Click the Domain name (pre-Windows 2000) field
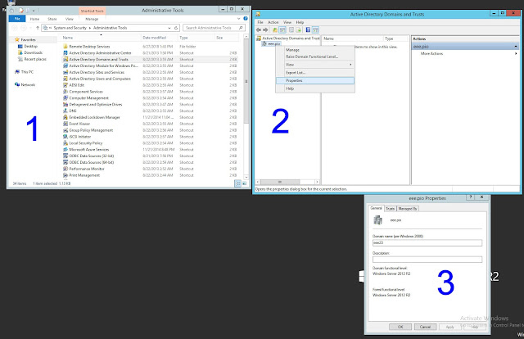524x339 pixels. pyautogui.click(x=427, y=242)
